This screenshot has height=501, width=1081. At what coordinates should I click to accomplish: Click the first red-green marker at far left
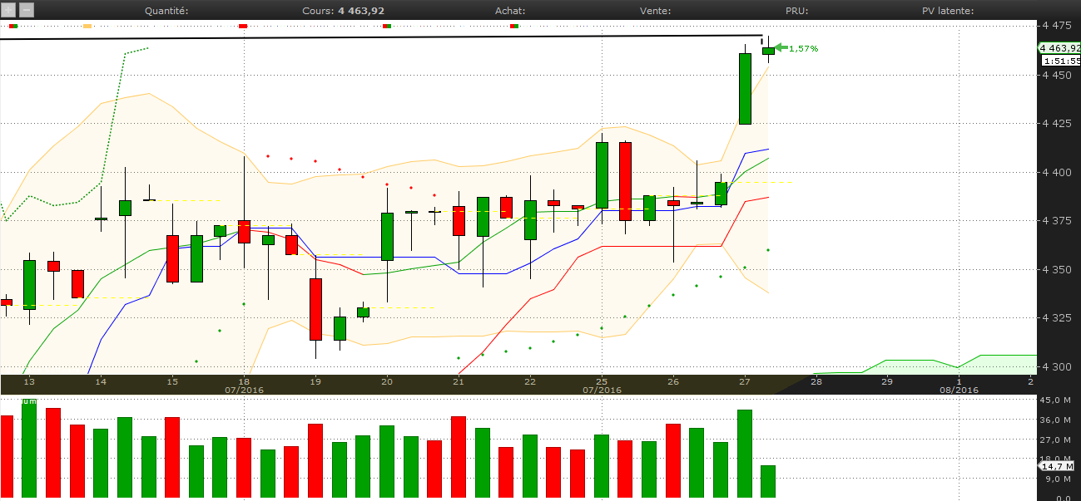[x=12, y=27]
